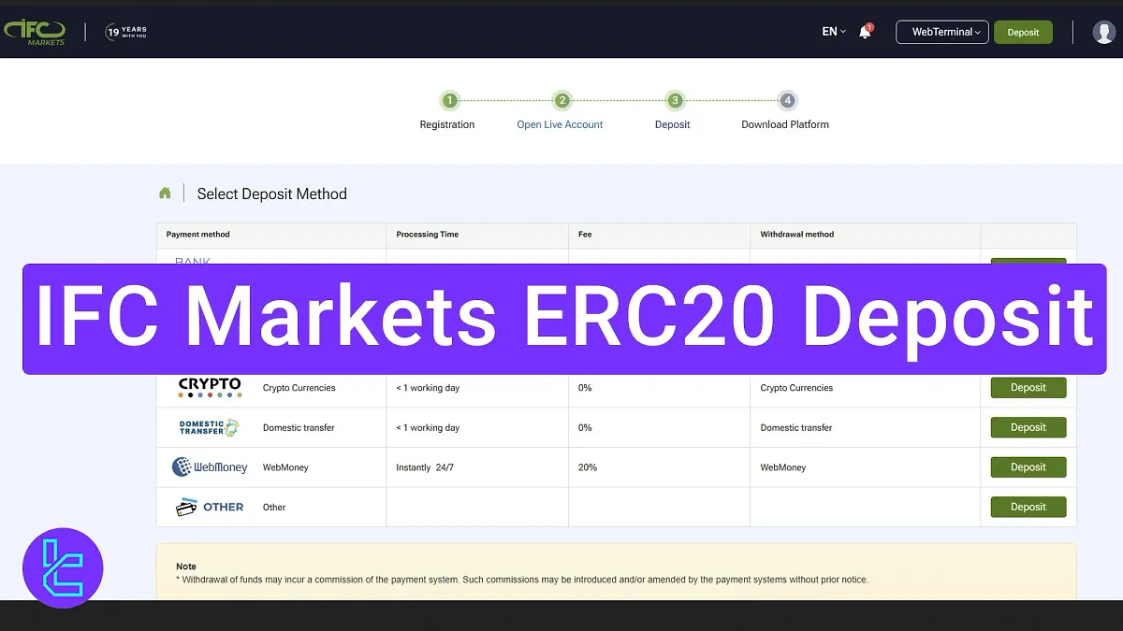Select the Crypto Currencies payment method icon
The image size is (1123, 631).
208,385
